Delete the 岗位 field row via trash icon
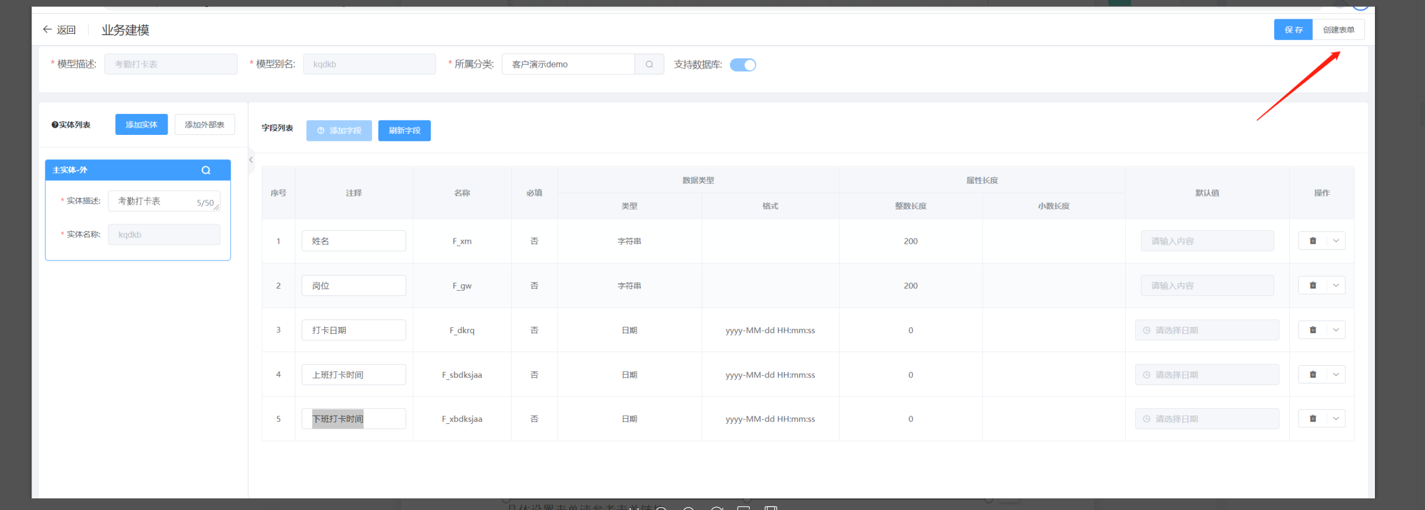Image resolution: width=1425 pixels, height=510 pixels. coord(1313,286)
